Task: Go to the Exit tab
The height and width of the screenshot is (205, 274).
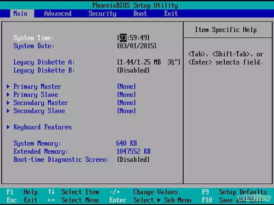Action: 170,14
